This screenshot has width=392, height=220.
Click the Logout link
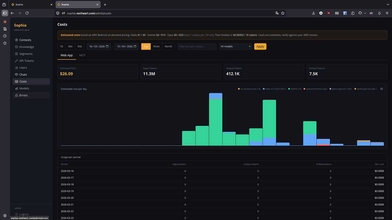click(22, 214)
